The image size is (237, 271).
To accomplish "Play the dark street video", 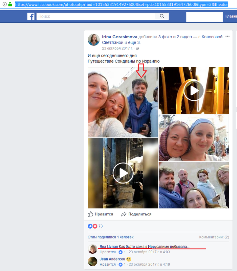I will 123,173.
